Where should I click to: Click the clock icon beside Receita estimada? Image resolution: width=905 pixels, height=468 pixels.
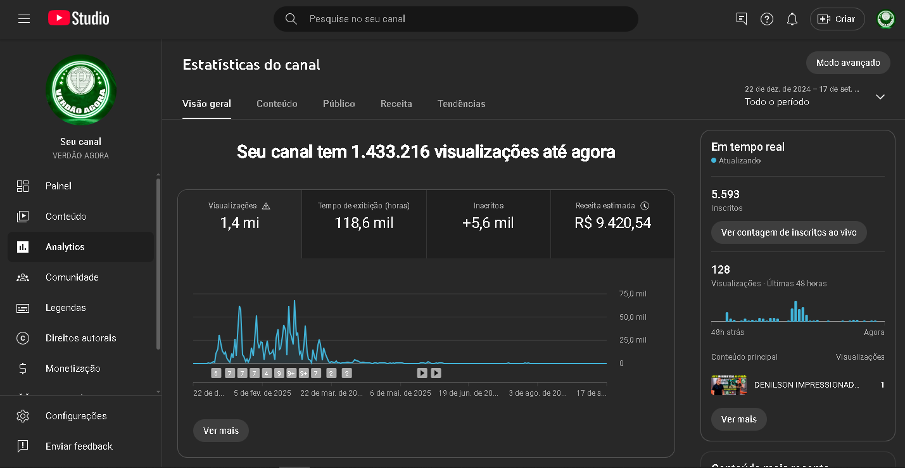[645, 206]
